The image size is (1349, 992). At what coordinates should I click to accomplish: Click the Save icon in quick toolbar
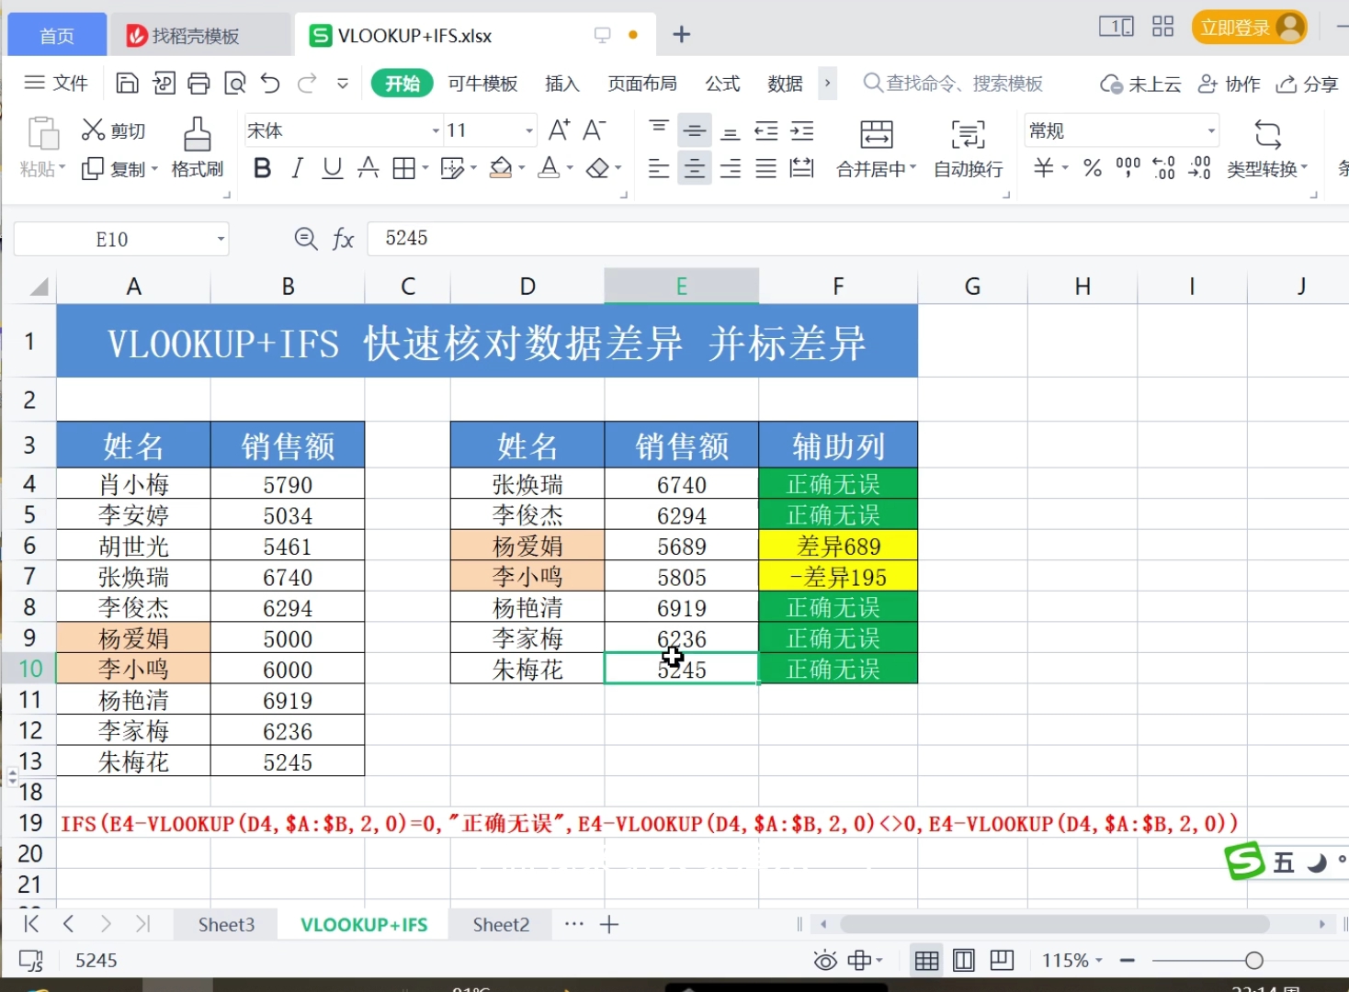(x=127, y=84)
